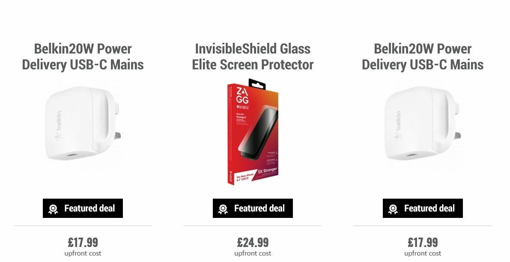510x262 pixels.
Task: Select the rightmost Featured deal badge
Action: click(x=423, y=208)
